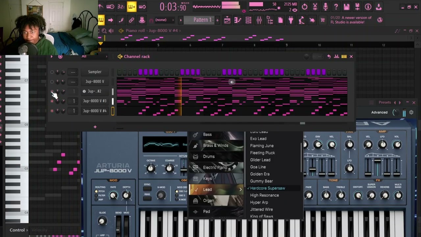421x237 pixels.
Task: Select FILTER routing radio in MOD section
Action: click(96, 196)
